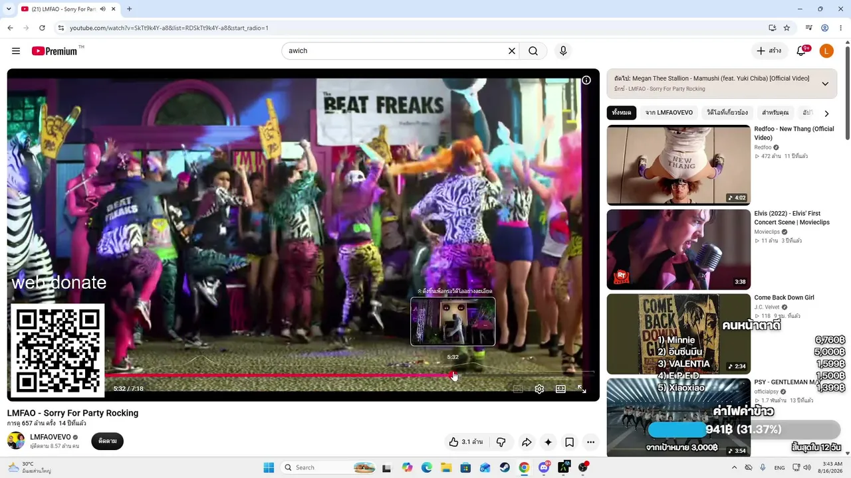Reload the YouTube page
This screenshot has height=478, width=851.
click(42, 28)
